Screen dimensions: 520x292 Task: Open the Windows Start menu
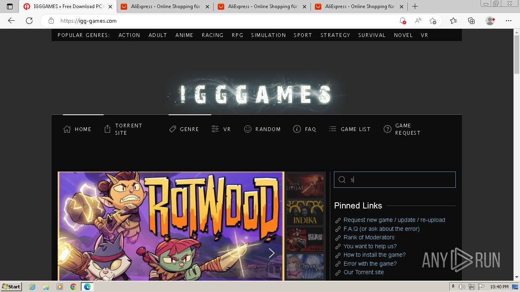(11, 287)
